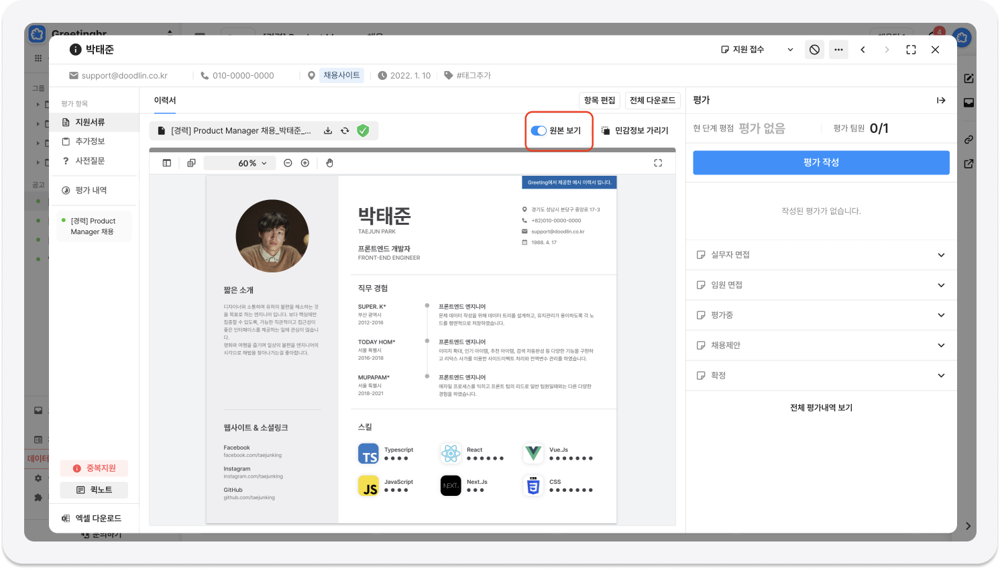Click the location pin icon before 채용사이트
This screenshot has height=569, width=1000.
(x=311, y=76)
